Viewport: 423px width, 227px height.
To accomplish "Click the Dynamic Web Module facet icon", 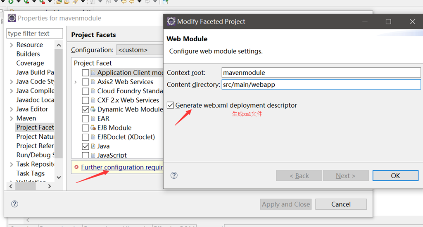I will point(93,109).
